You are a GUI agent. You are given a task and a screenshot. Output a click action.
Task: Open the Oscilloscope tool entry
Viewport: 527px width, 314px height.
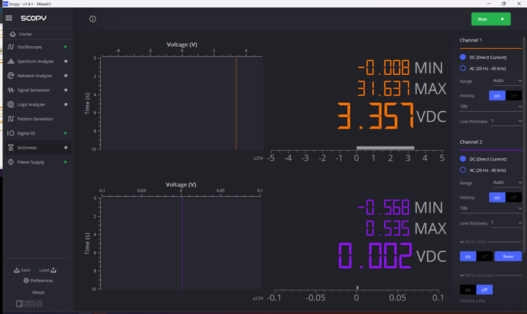[x=38, y=47]
